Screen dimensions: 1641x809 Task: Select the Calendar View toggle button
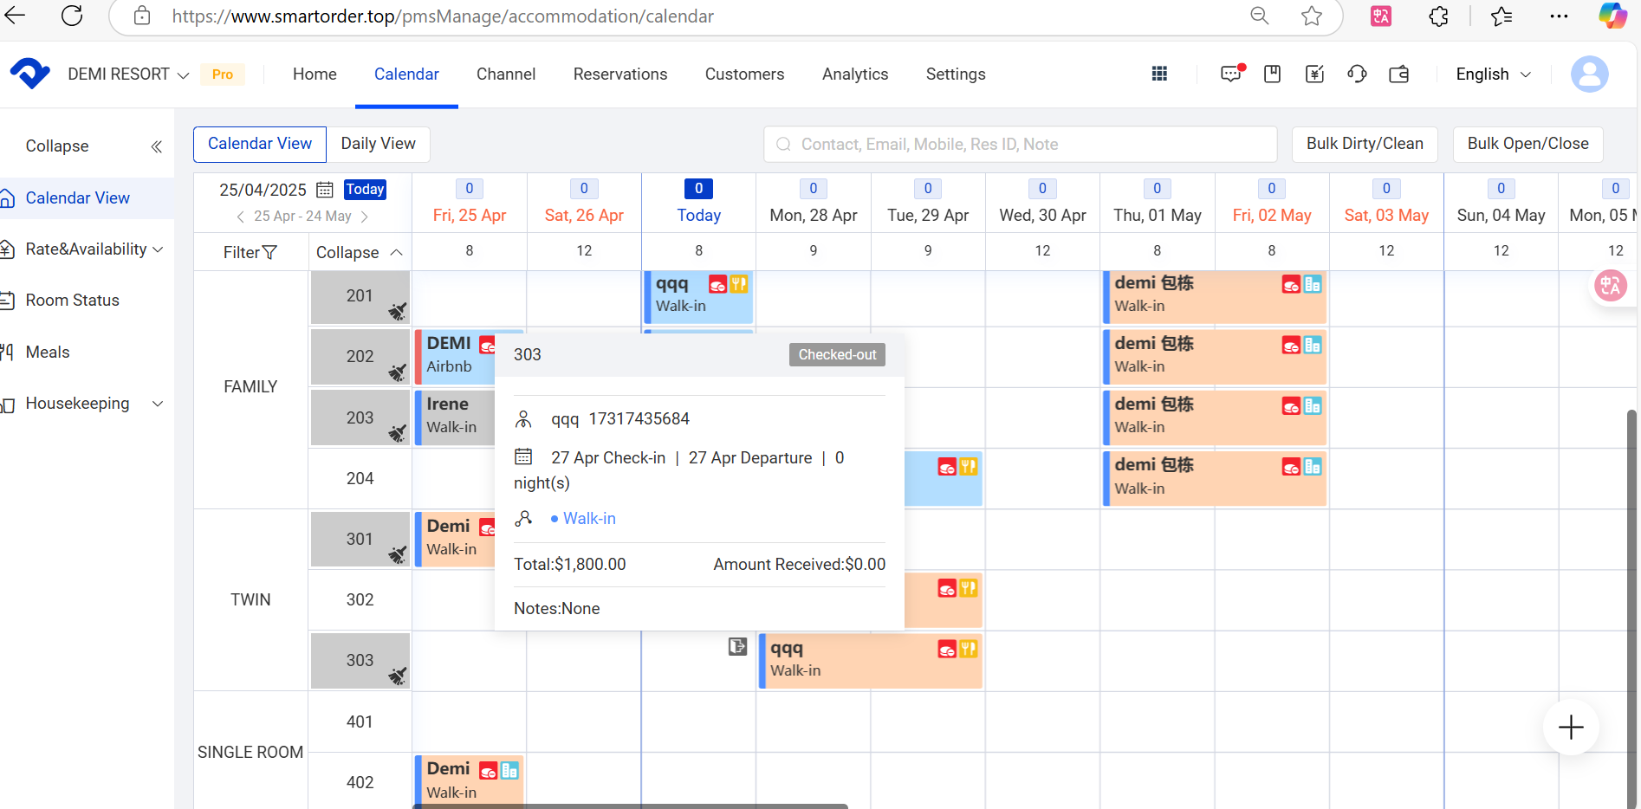click(x=260, y=144)
